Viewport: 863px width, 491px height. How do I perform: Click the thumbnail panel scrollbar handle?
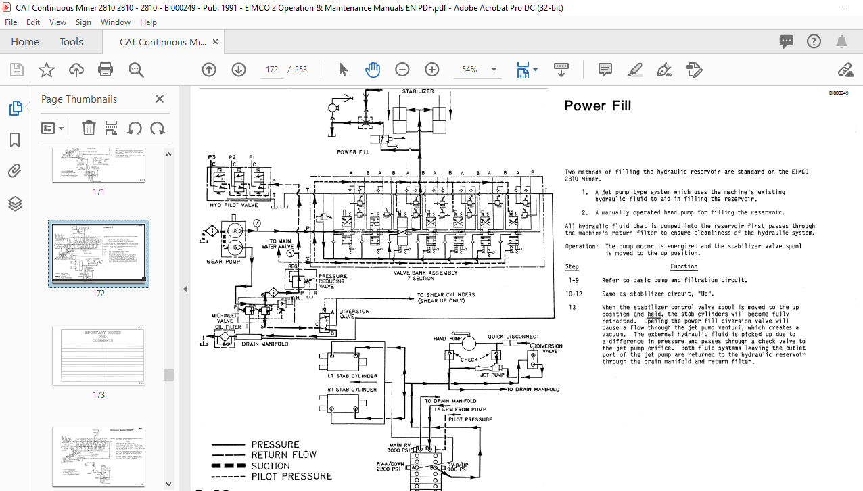[169, 375]
